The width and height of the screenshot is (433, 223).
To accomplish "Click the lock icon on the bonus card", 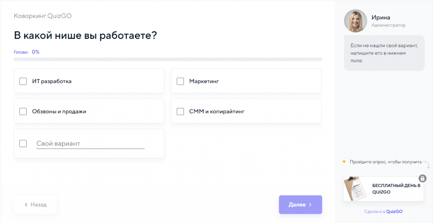I will click(422, 178).
